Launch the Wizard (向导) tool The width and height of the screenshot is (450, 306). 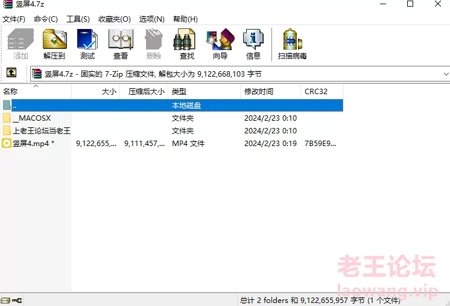[220, 44]
